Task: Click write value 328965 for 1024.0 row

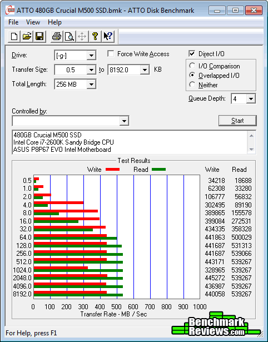Action: tap(215, 270)
